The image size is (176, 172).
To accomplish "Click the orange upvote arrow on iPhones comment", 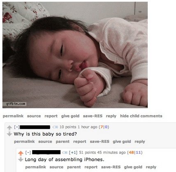I will tap(21, 153).
